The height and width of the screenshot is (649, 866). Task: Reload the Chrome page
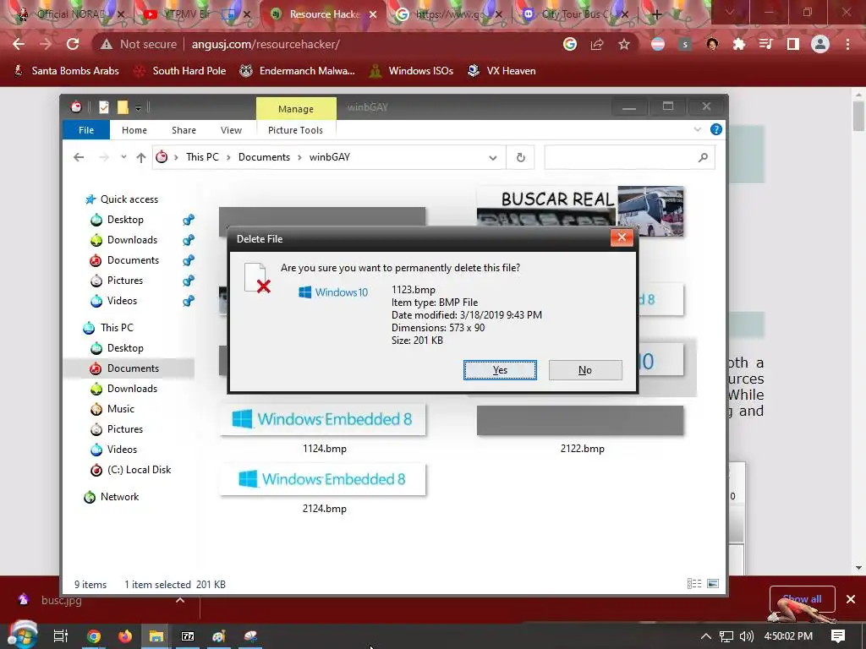(x=73, y=44)
